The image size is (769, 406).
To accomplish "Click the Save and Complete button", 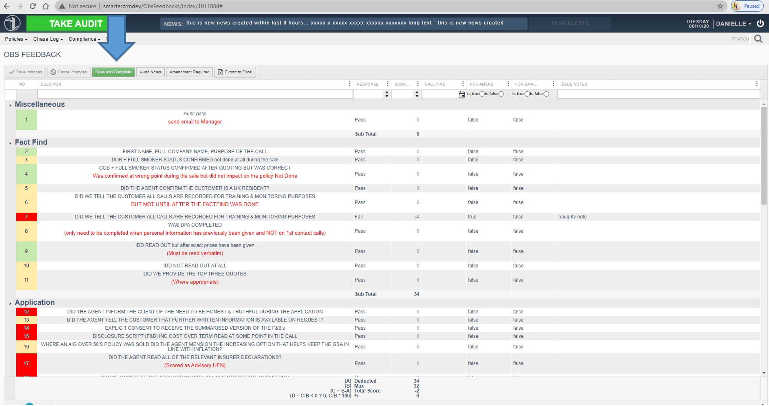I will tap(113, 72).
